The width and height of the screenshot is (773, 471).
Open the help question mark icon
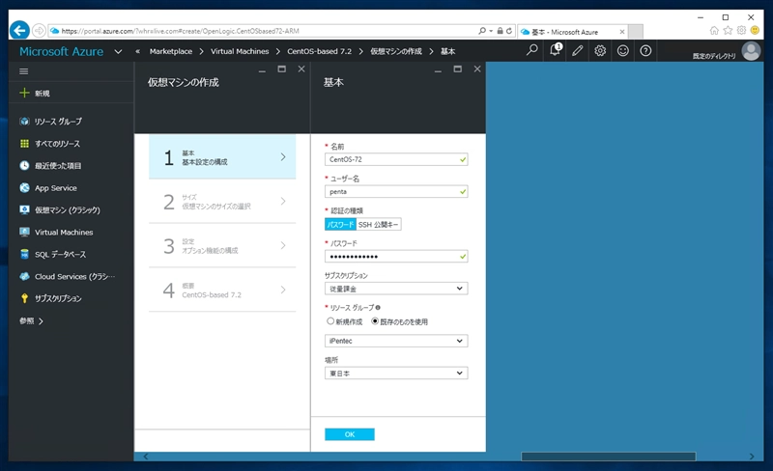click(x=645, y=50)
